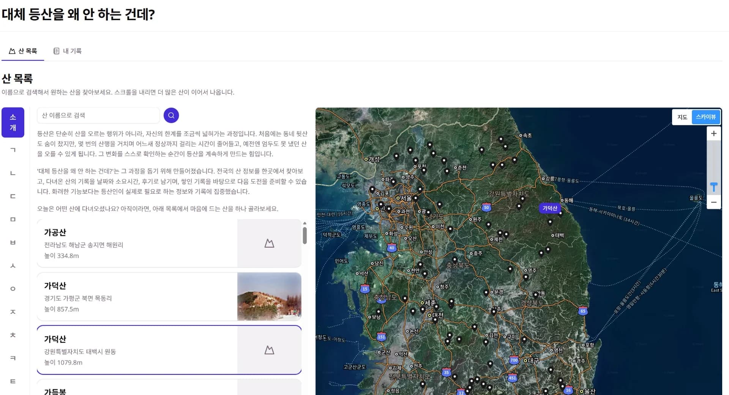The height and width of the screenshot is (395, 729).
Task: Select the 소개 index button
Action: coord(13,122)
